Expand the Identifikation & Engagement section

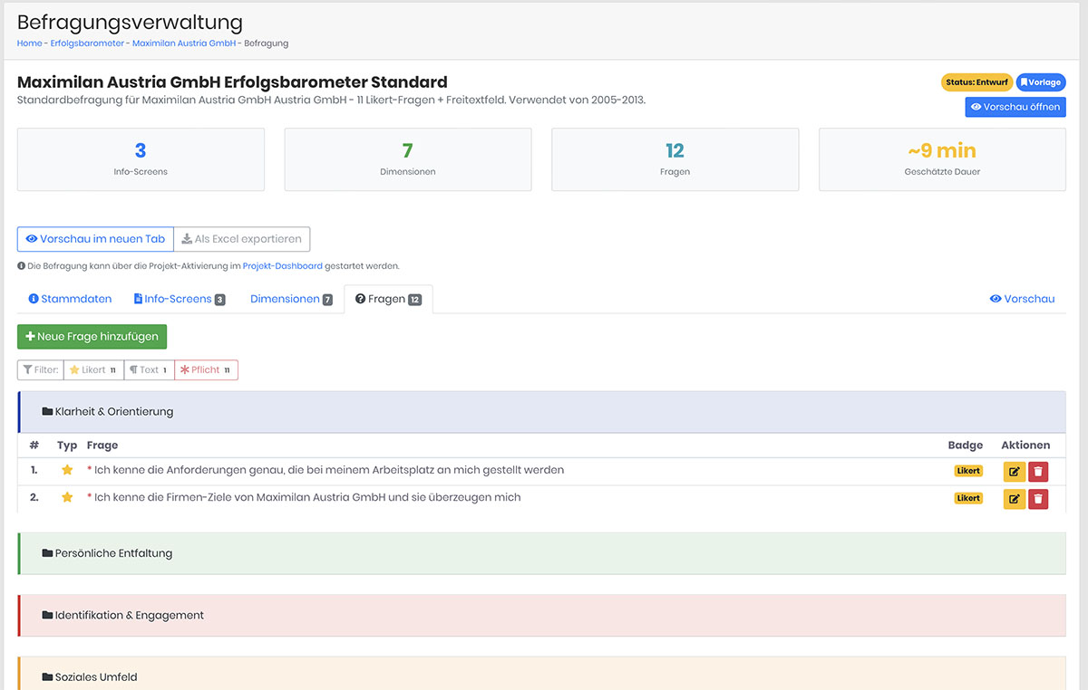129,616
